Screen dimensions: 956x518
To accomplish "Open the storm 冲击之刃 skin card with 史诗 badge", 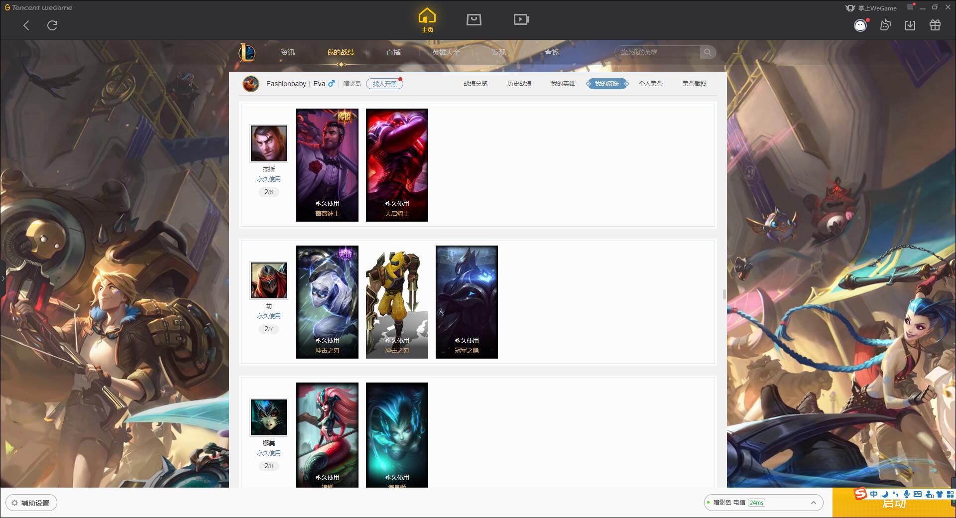I will click(327, 302).
